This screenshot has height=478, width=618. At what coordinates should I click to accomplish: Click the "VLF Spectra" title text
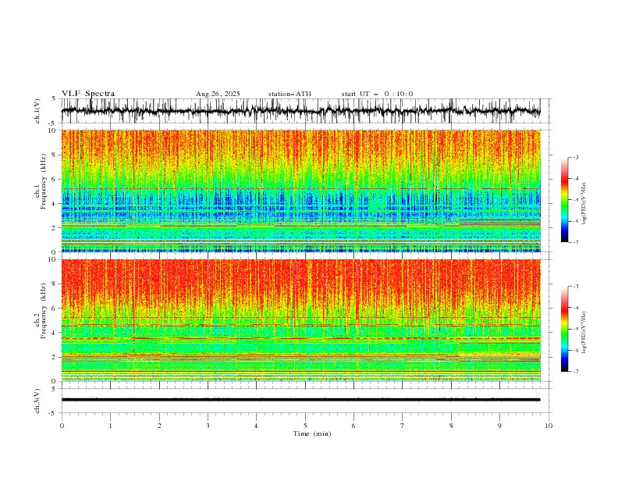pyautogui.click(x=88, y=94)
